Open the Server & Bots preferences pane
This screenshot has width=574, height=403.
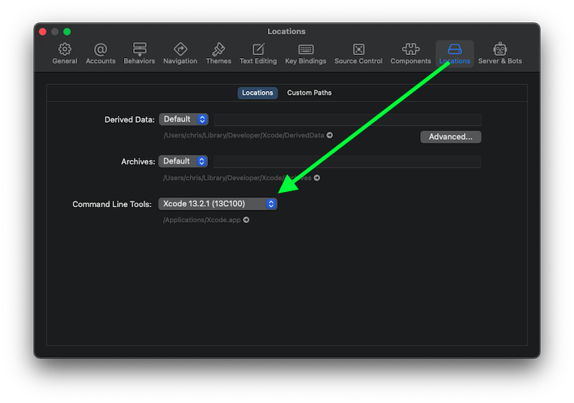[500, 54]
